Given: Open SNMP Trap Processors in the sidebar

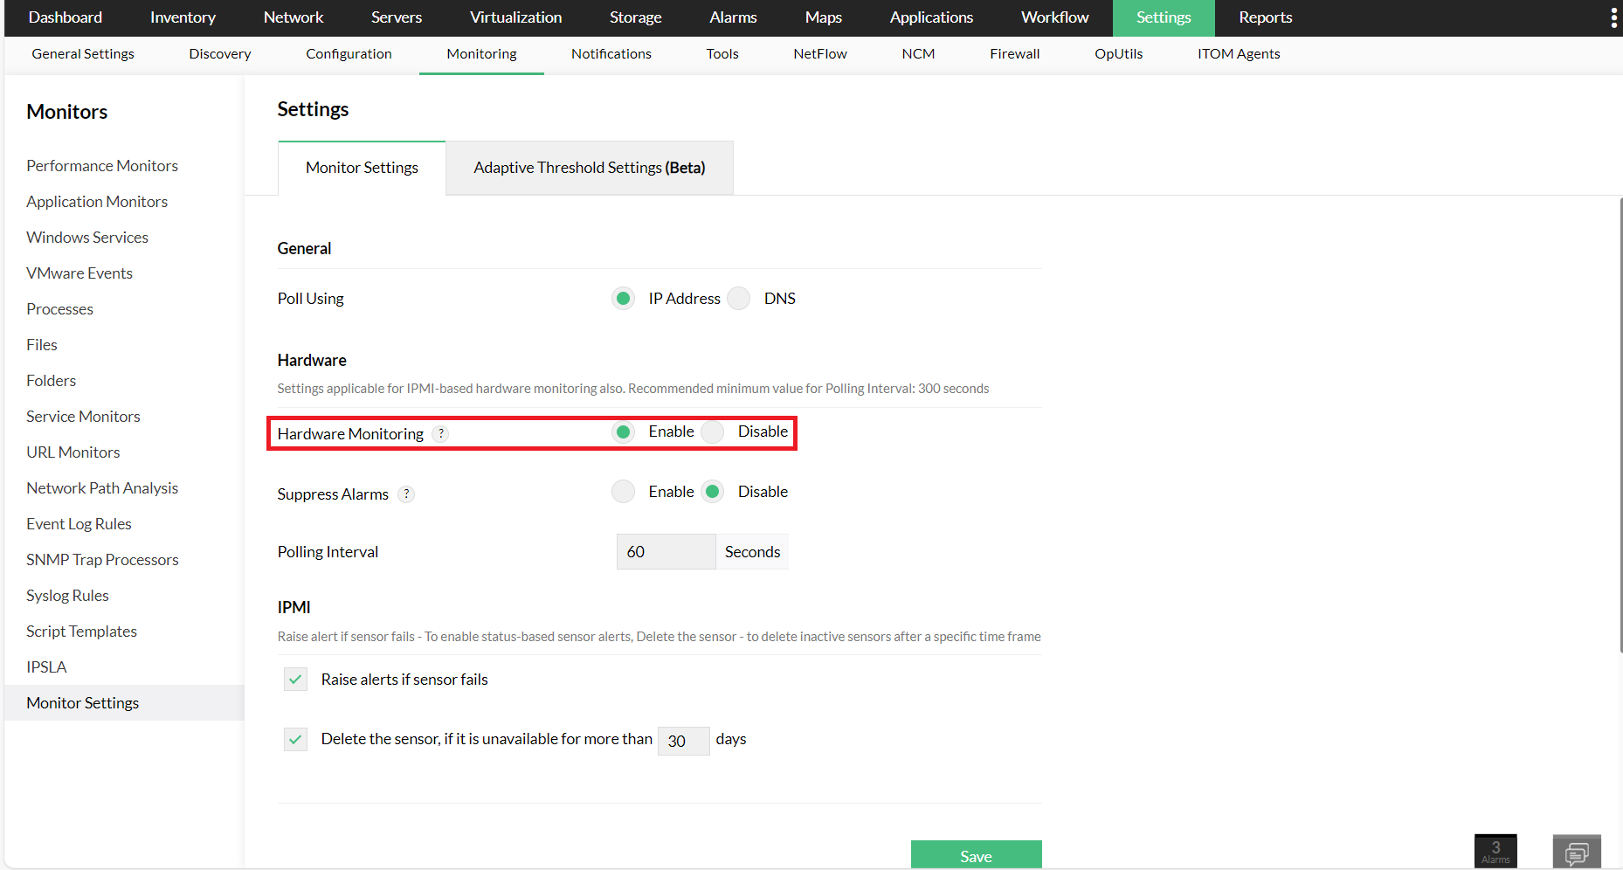Looking at the screenshot, I should pos(102,560).
